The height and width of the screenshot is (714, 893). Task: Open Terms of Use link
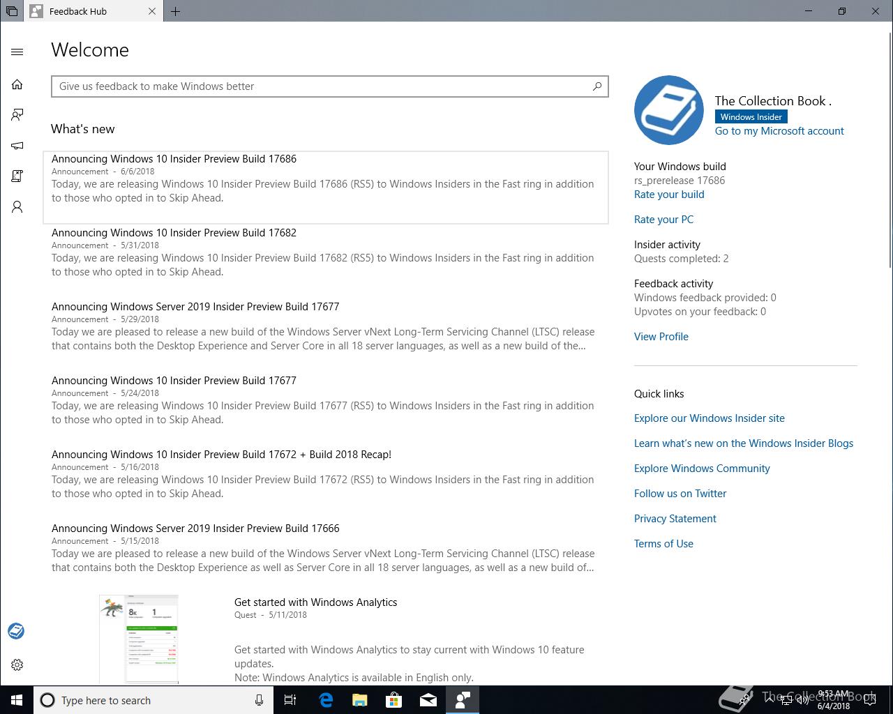point(663,544)
